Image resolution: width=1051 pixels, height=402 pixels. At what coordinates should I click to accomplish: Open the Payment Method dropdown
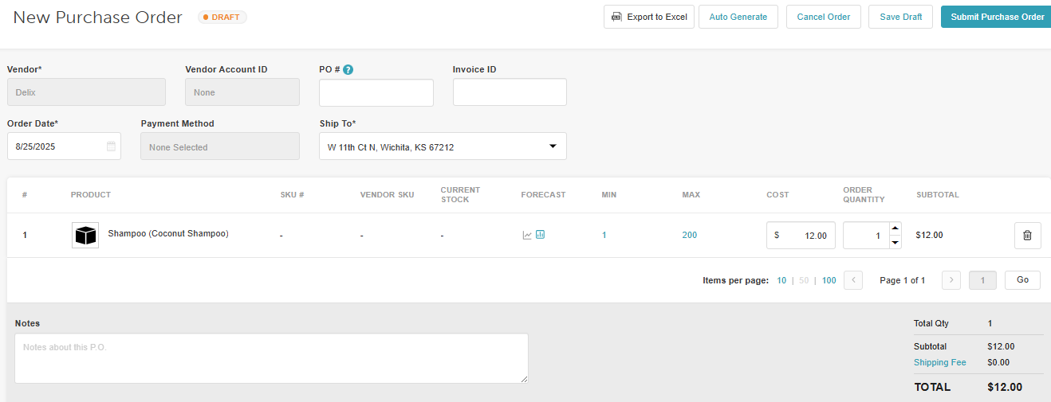220,146
